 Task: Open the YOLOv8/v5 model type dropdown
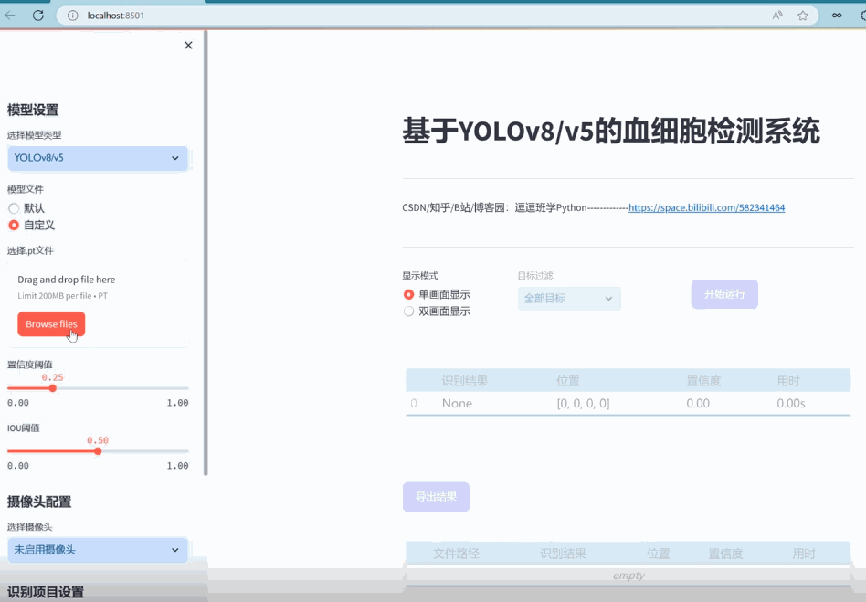(x=98, y=158)
